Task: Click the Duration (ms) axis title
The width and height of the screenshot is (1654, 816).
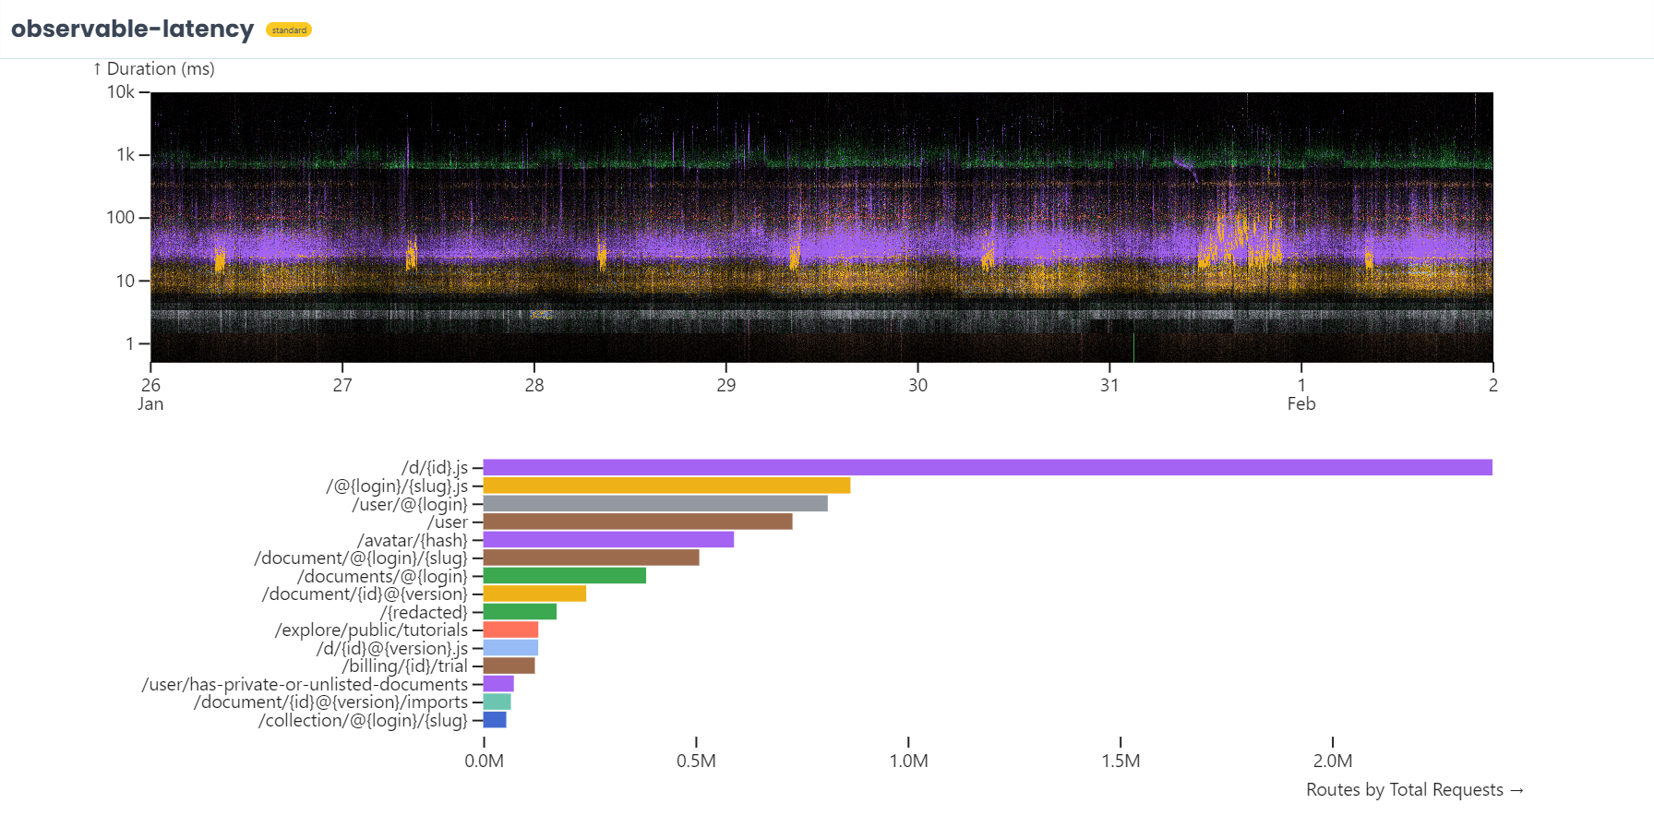Action: (x=153, y=68)
